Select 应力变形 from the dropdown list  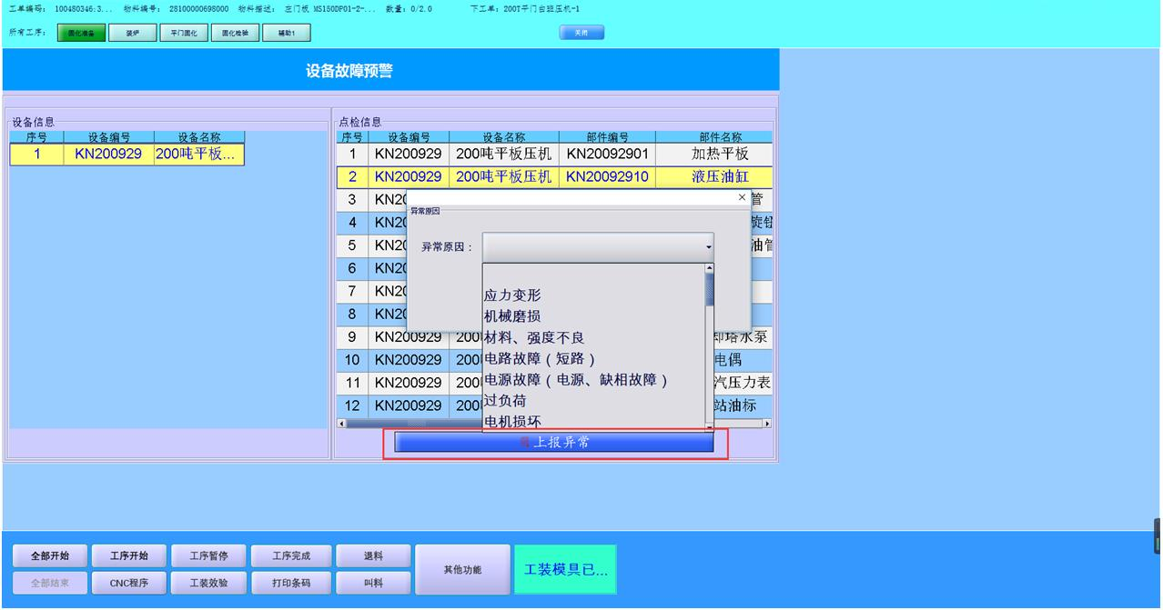pos(512,295)
